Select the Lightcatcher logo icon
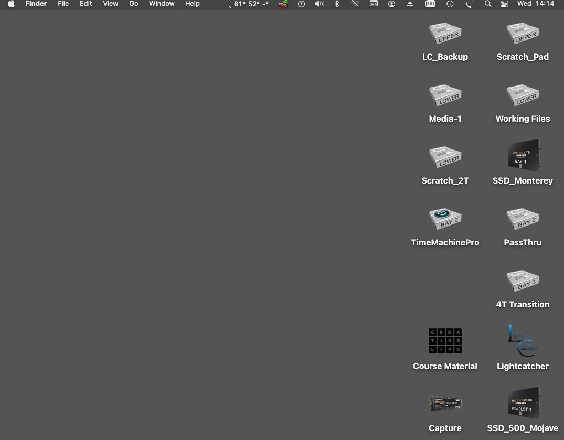The image size is (564, 440). pyautogui.click(x=523, y=341)
